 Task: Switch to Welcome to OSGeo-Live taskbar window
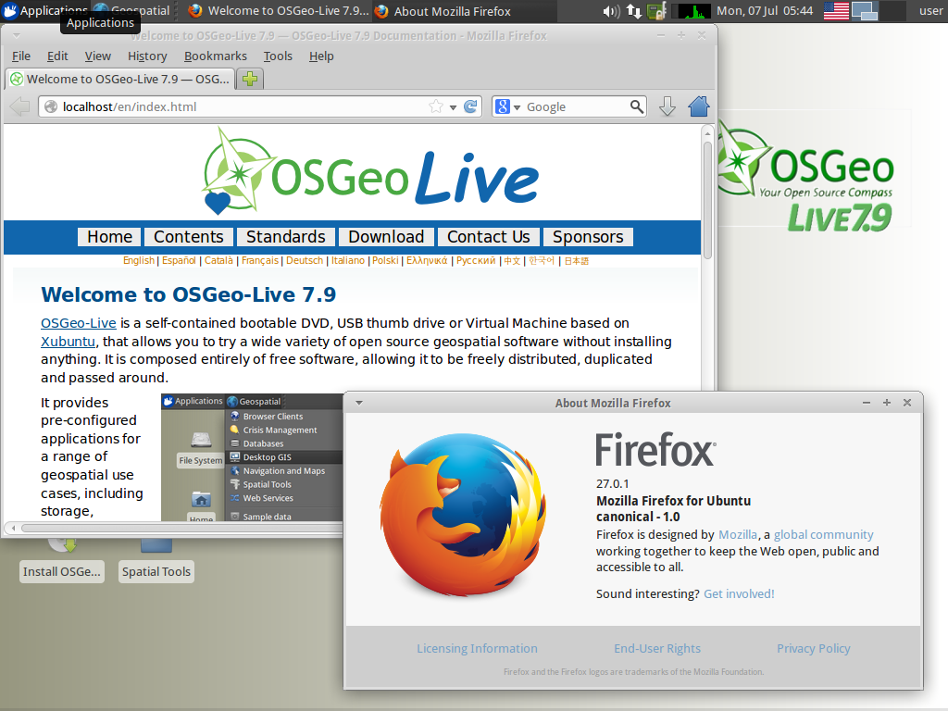pos(277,11)
